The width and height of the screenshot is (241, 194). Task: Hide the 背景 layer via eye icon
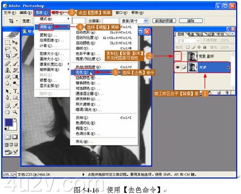(178, 67)
